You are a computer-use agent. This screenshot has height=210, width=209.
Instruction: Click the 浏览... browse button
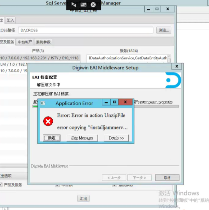pos(163,30)
